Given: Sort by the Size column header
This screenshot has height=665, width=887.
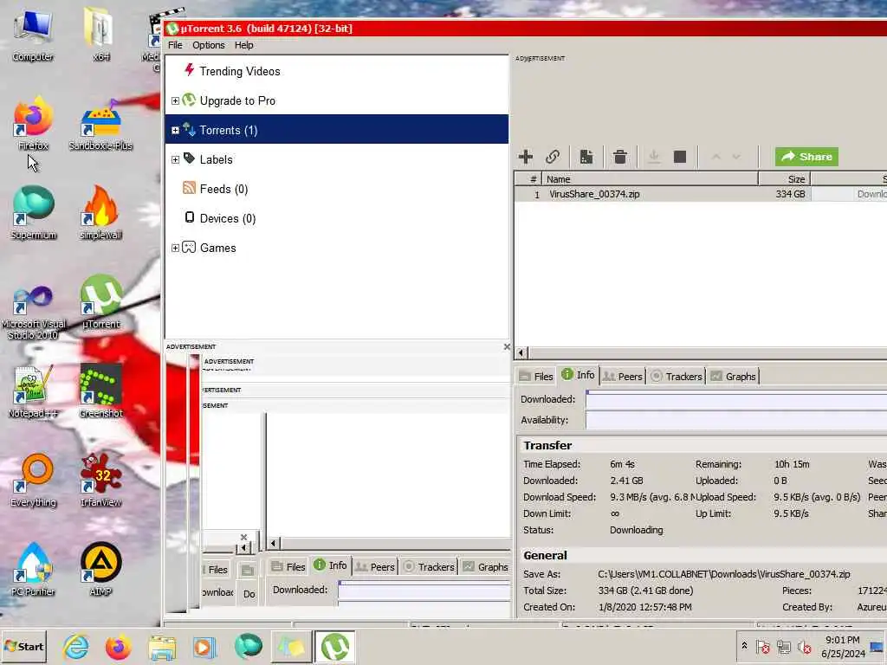Looking at the screenshot, I should pos(784,179).
